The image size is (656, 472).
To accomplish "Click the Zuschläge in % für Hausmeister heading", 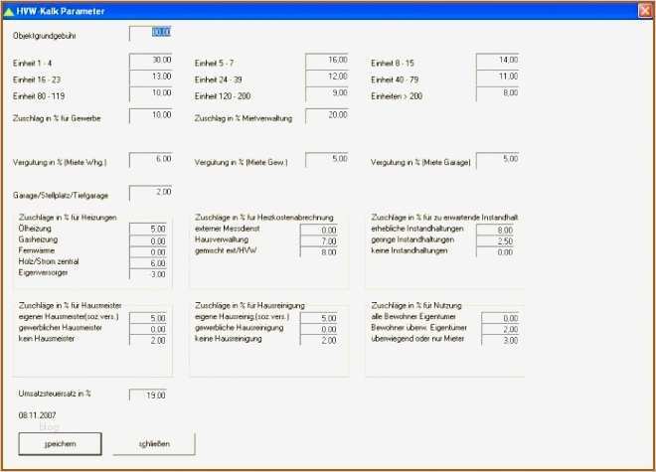I will pos(71,305).
